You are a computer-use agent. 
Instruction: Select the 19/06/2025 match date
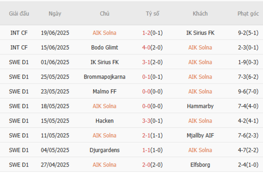tap(55, 33)
